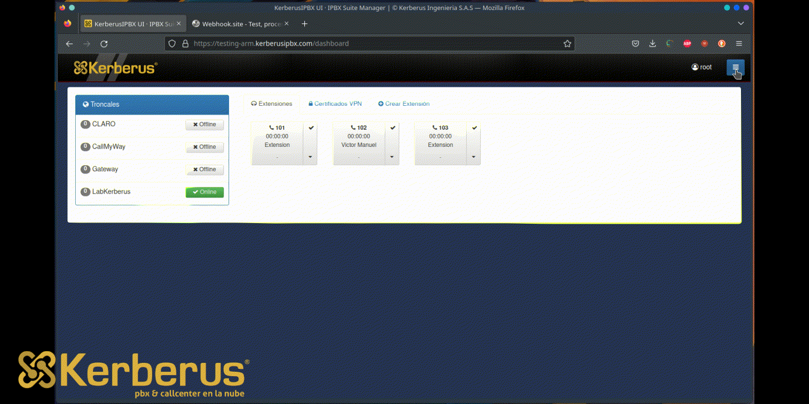This screenshot has height=404, width=809.
Task: Bookmark this page with star icon
Action: tap(567, 43)
